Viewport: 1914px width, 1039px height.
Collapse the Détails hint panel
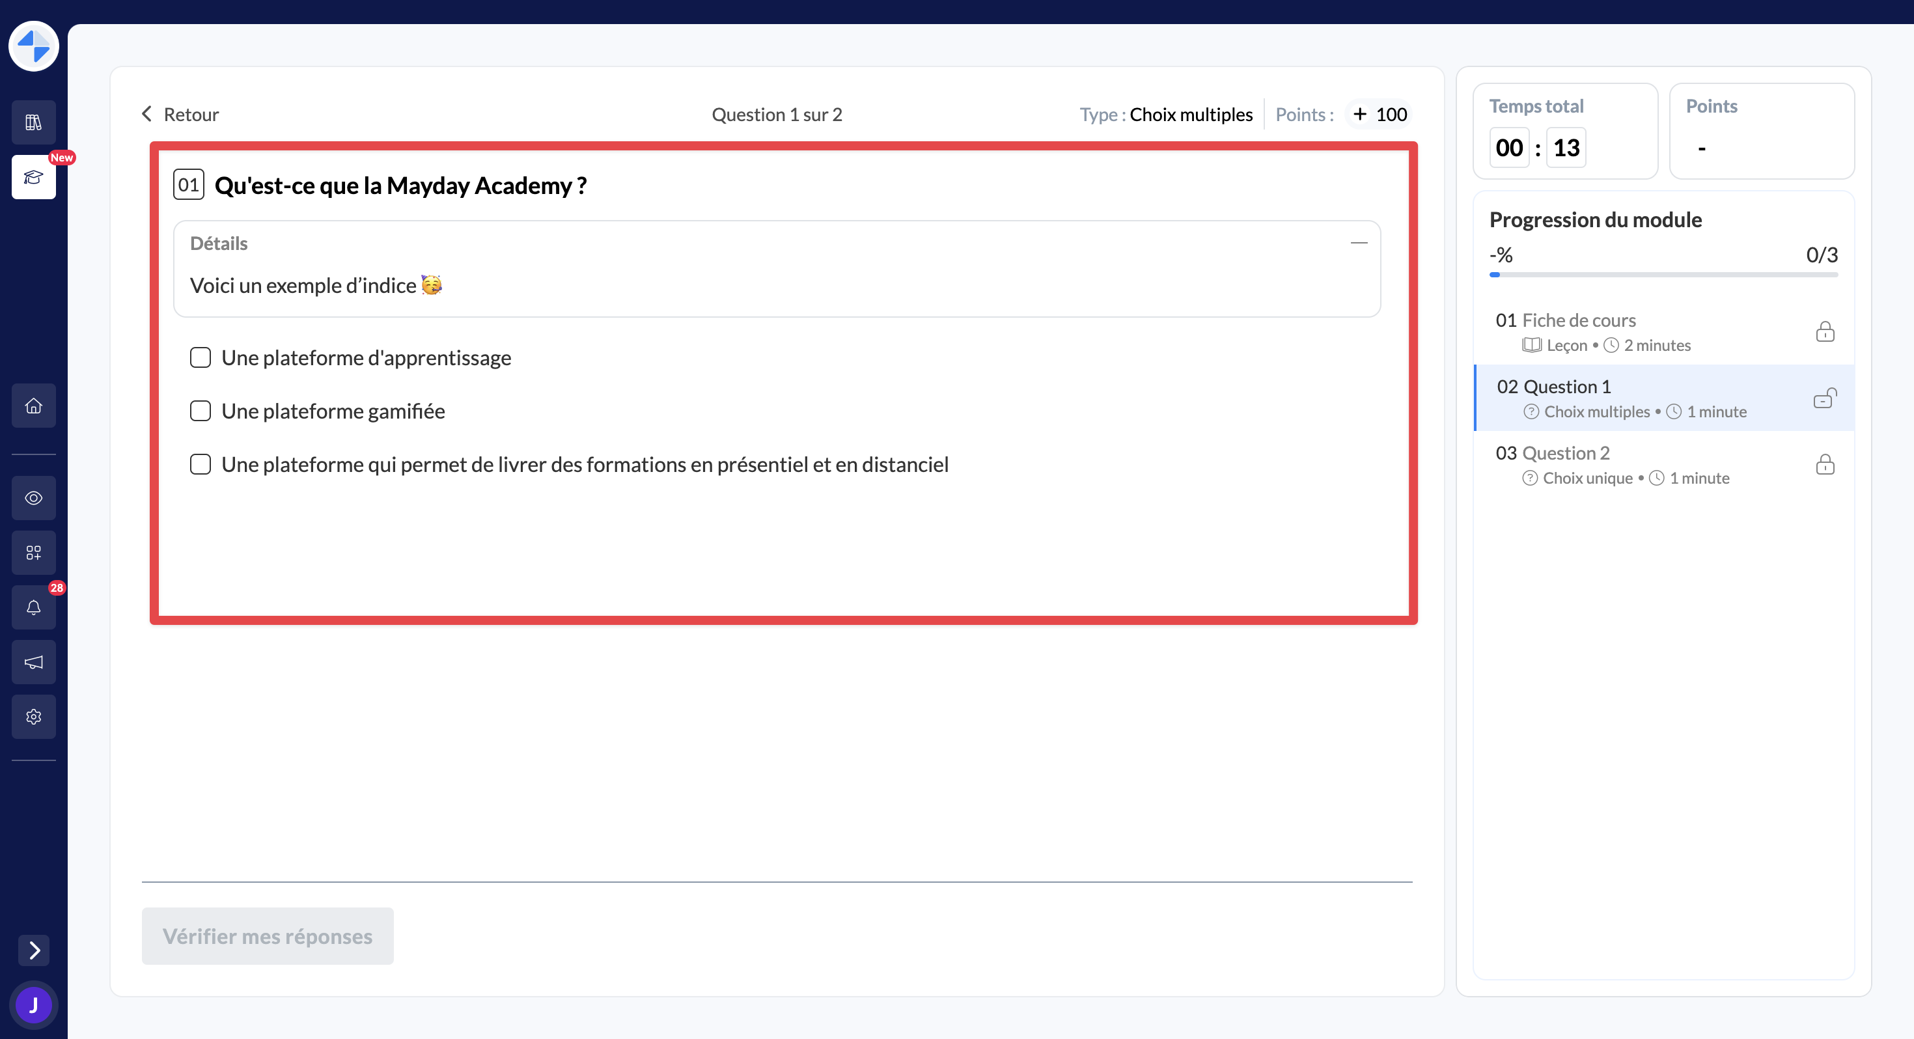(1358, 243)
